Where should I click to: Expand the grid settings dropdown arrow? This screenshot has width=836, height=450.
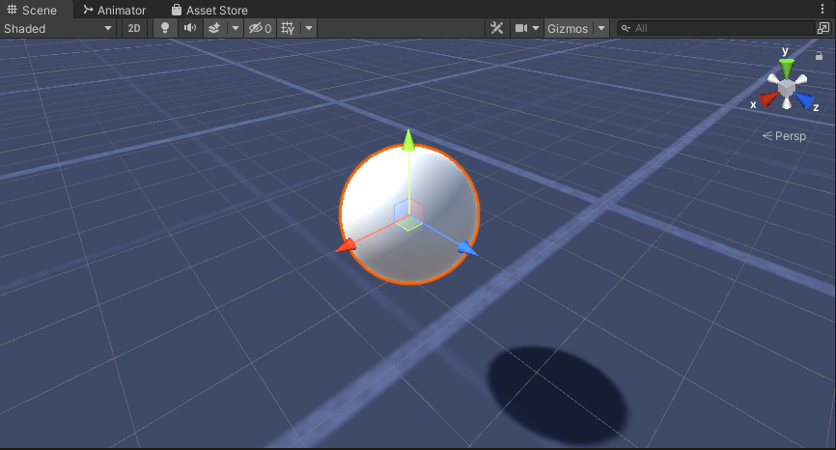(x=309, y=28)
